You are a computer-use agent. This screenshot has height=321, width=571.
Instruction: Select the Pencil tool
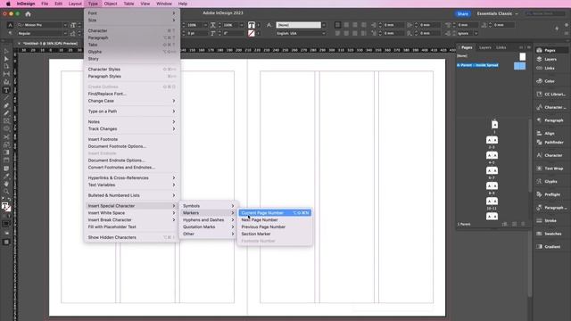[x=6, y=113]
